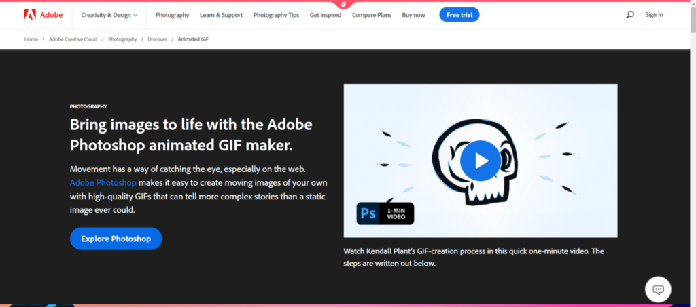
Task: Open Learn & Support menu item
Action: pos(221,14)
